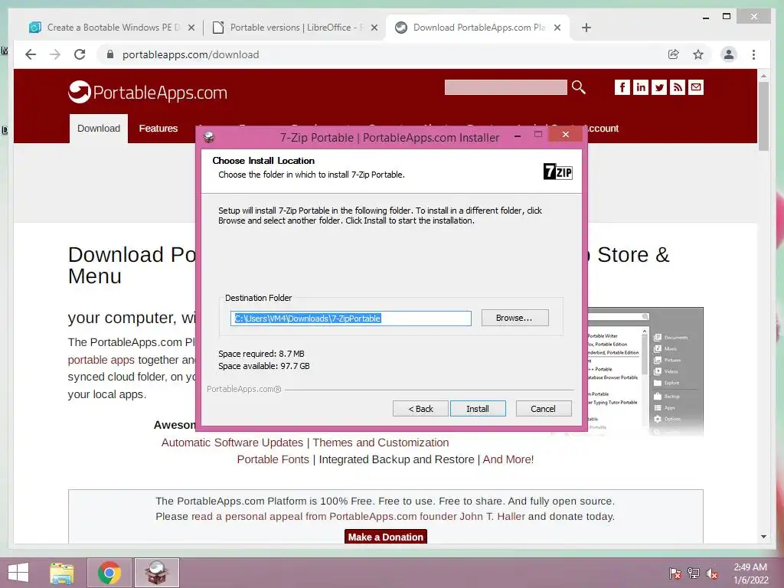Image resolution: width=784 pixels, height=588 pixels.
Task: Click the installer title bar icon
Action: [209, 137]
